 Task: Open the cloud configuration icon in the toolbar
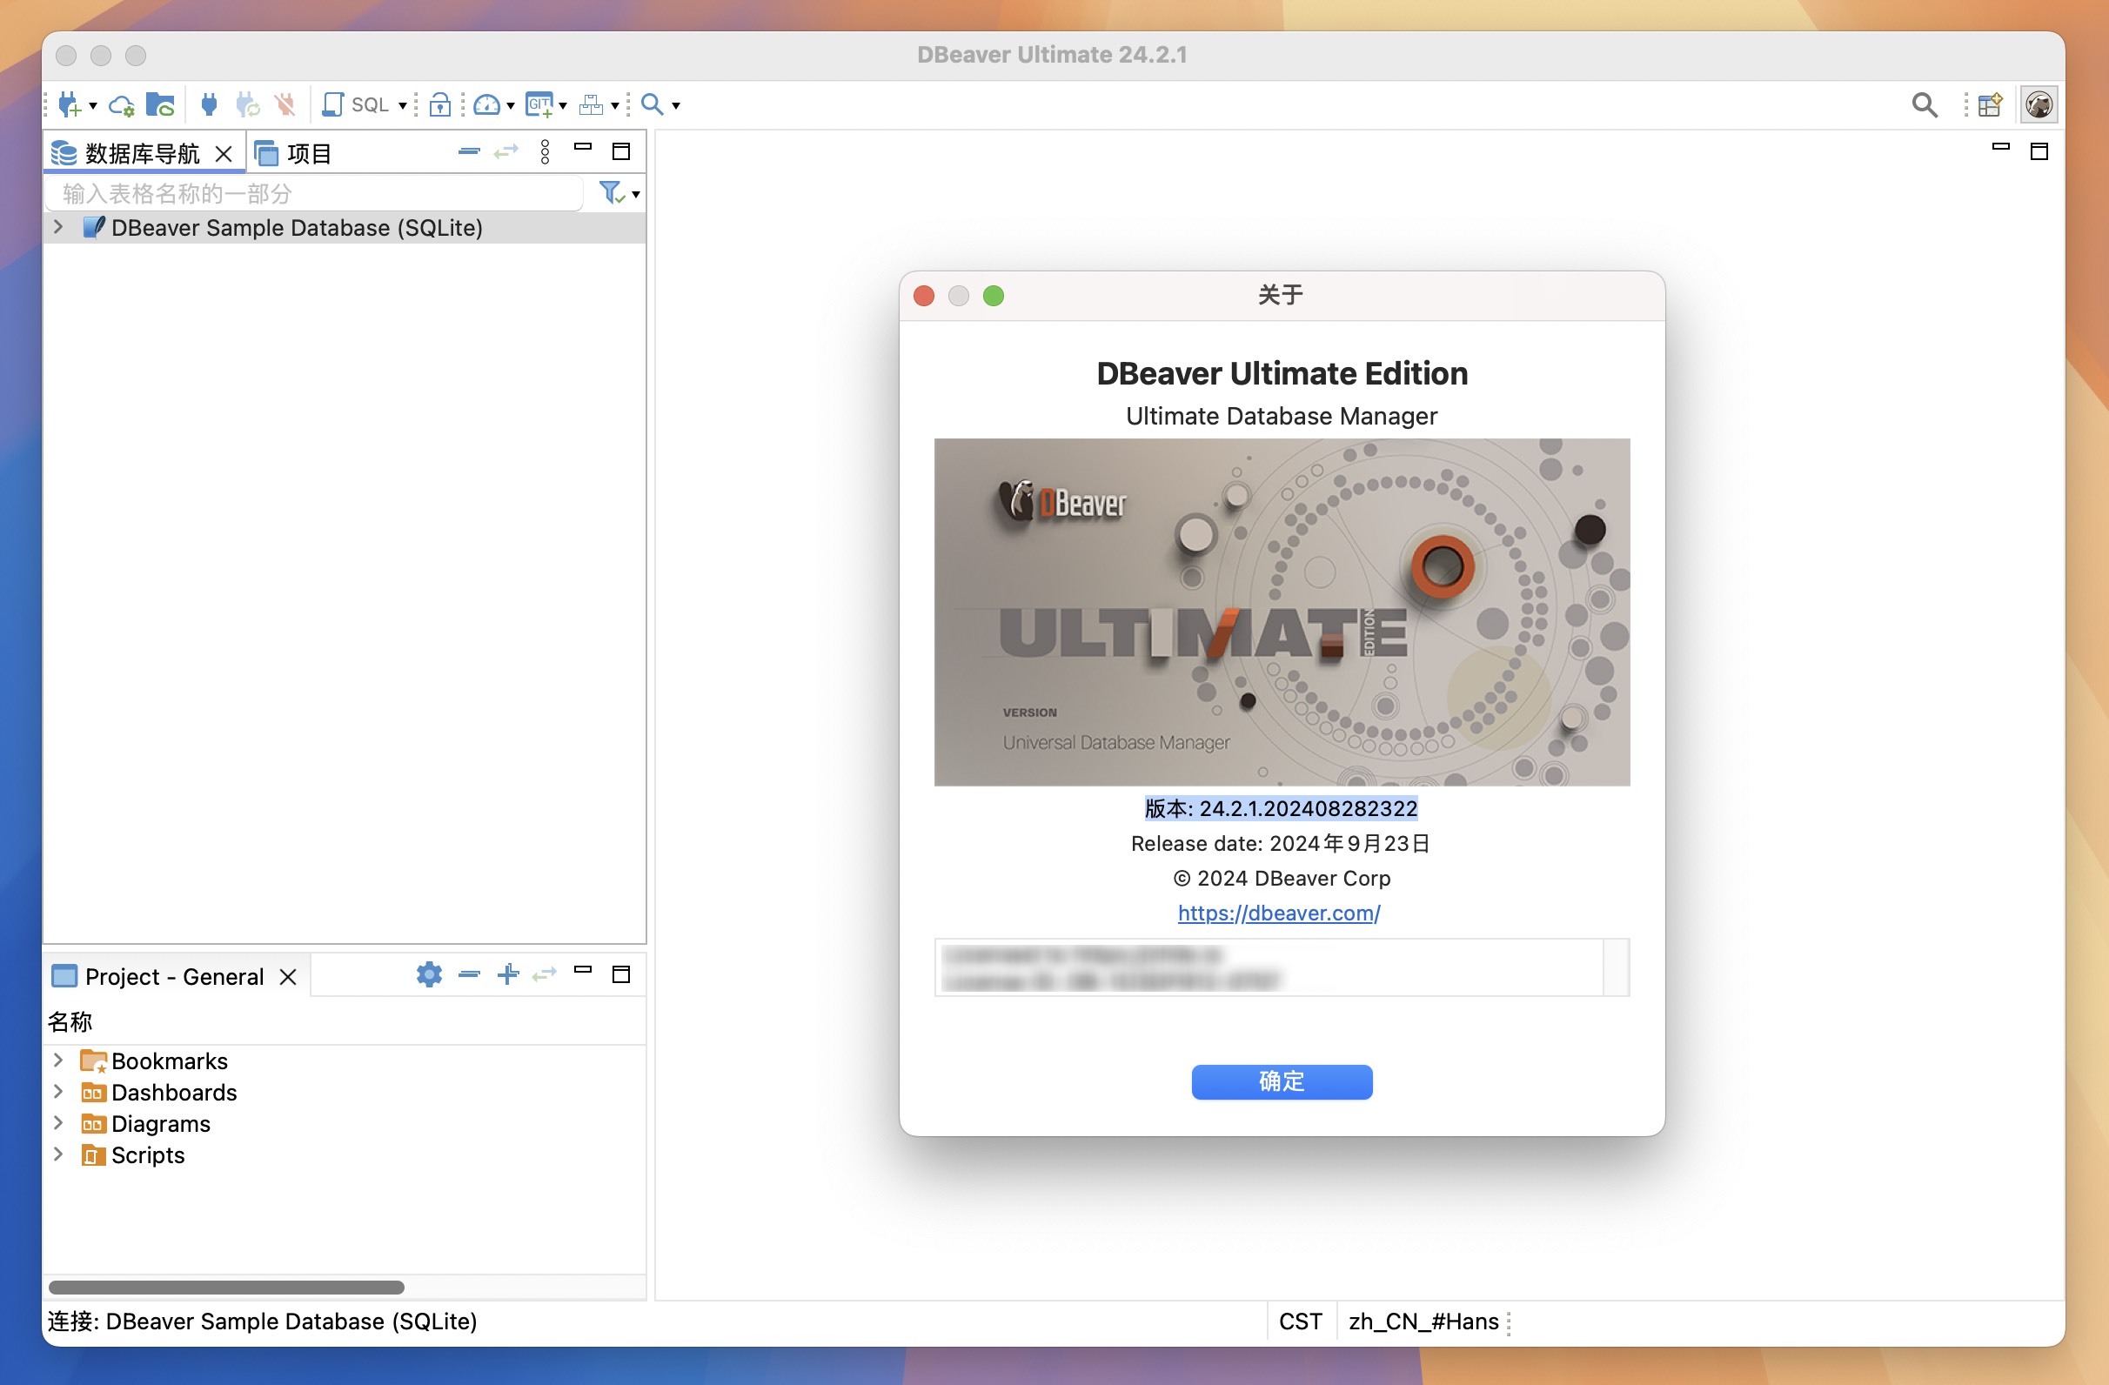click(x=122, y=105)
